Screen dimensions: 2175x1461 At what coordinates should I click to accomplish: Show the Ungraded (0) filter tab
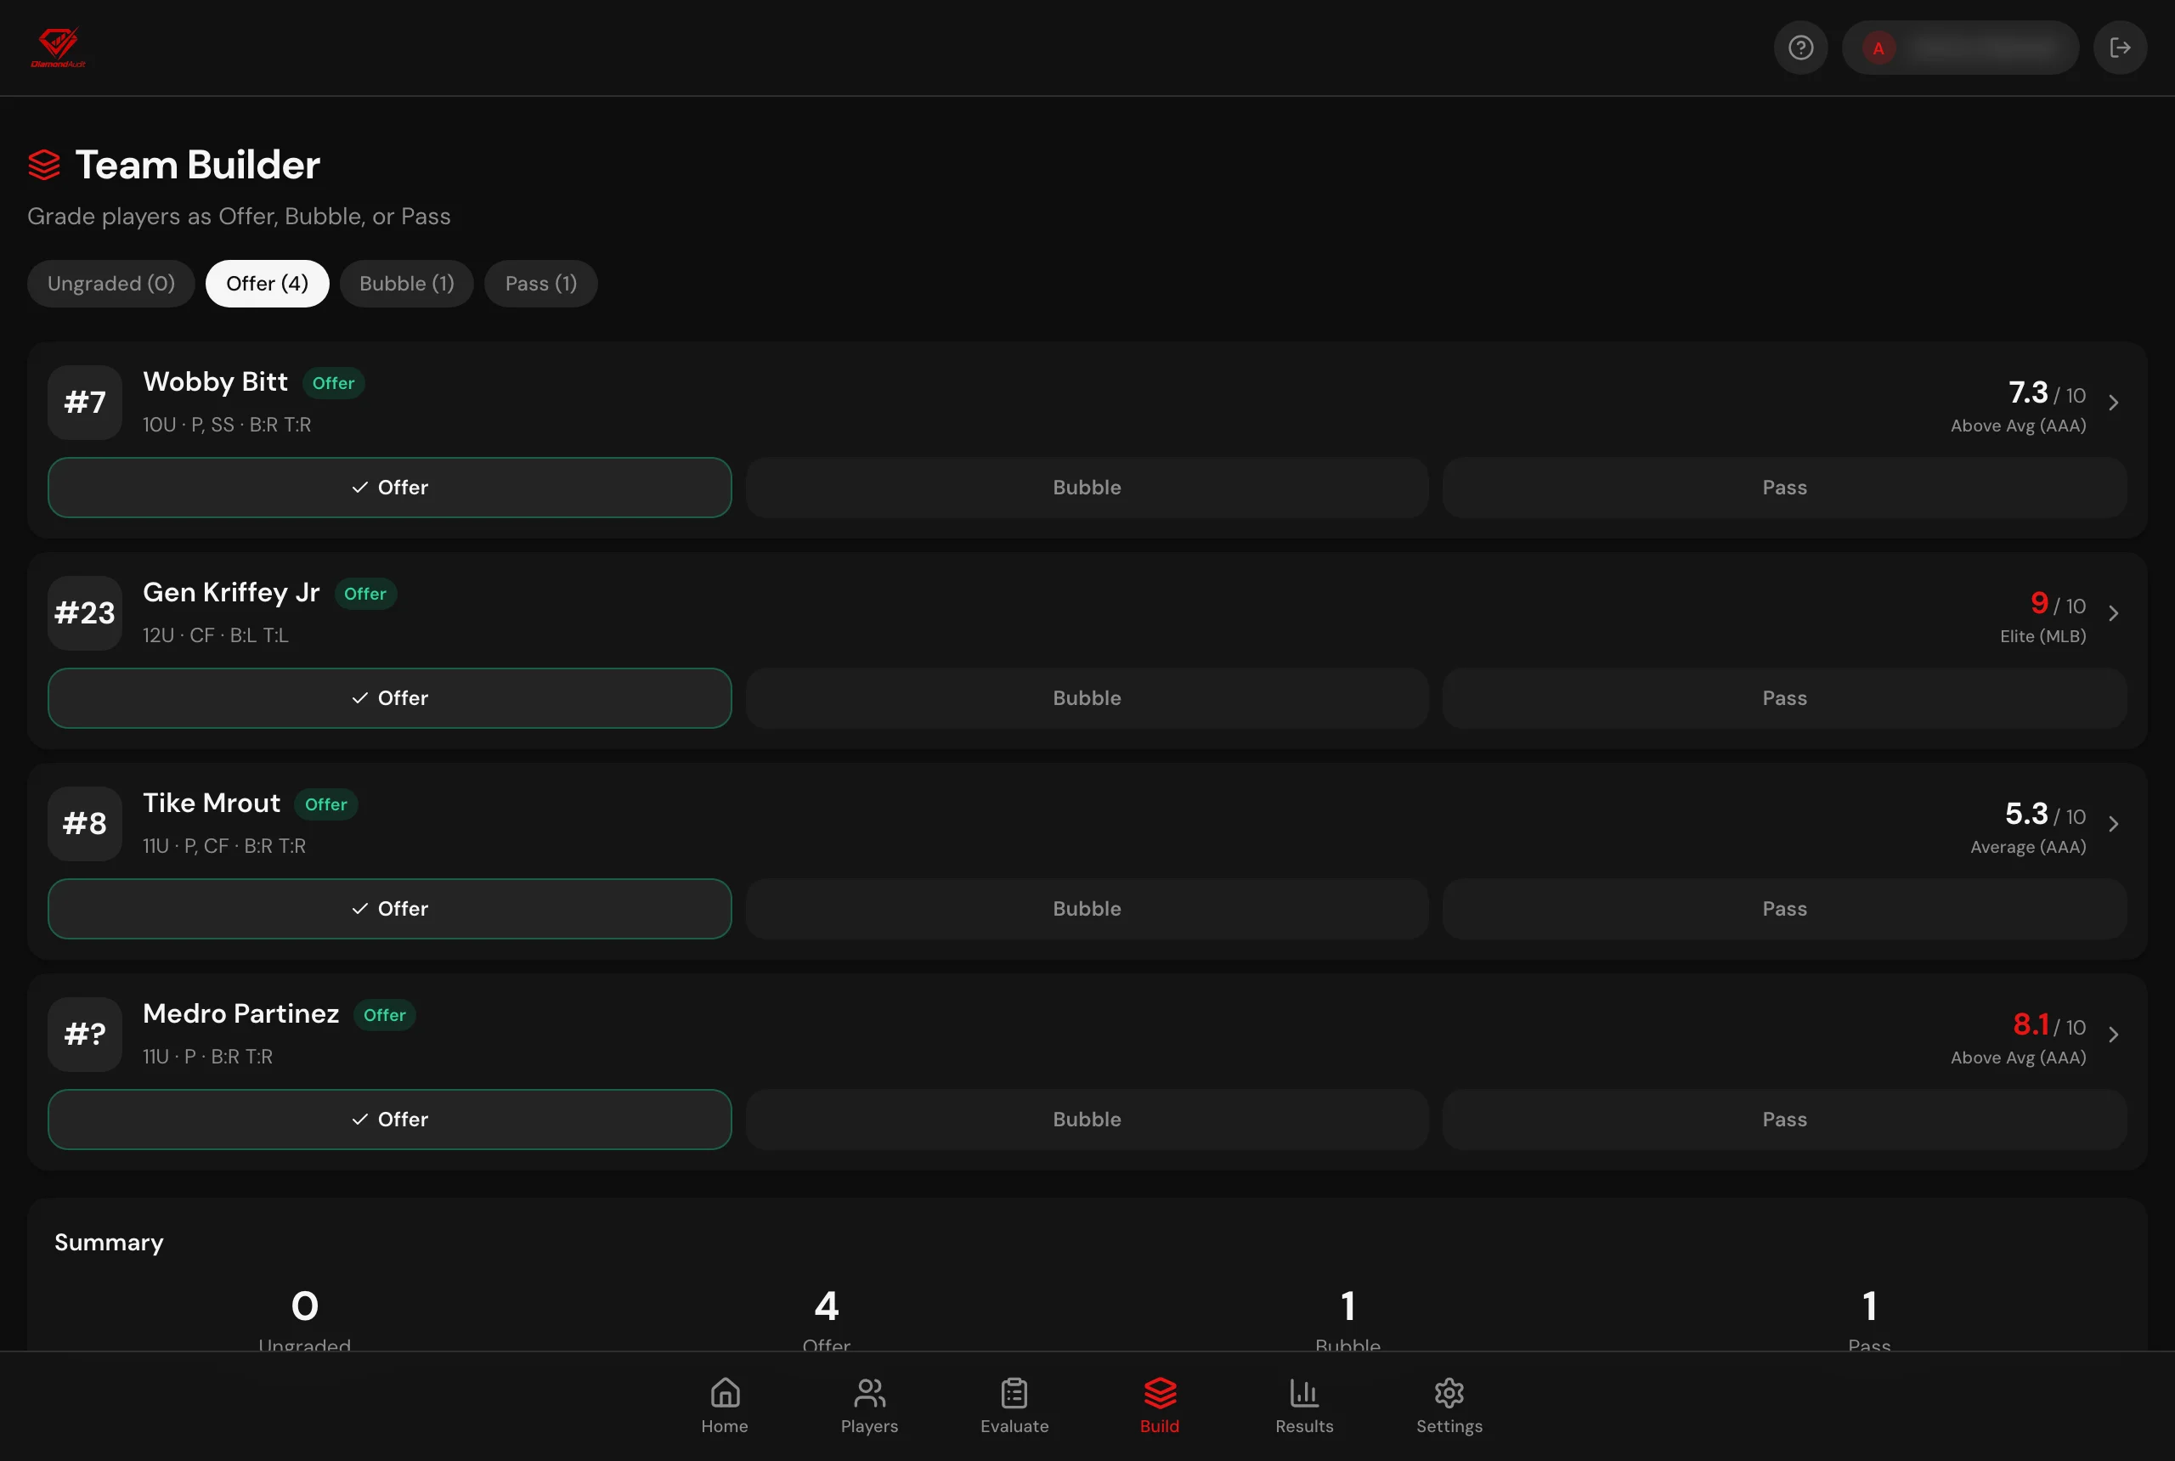pos(111,283)
